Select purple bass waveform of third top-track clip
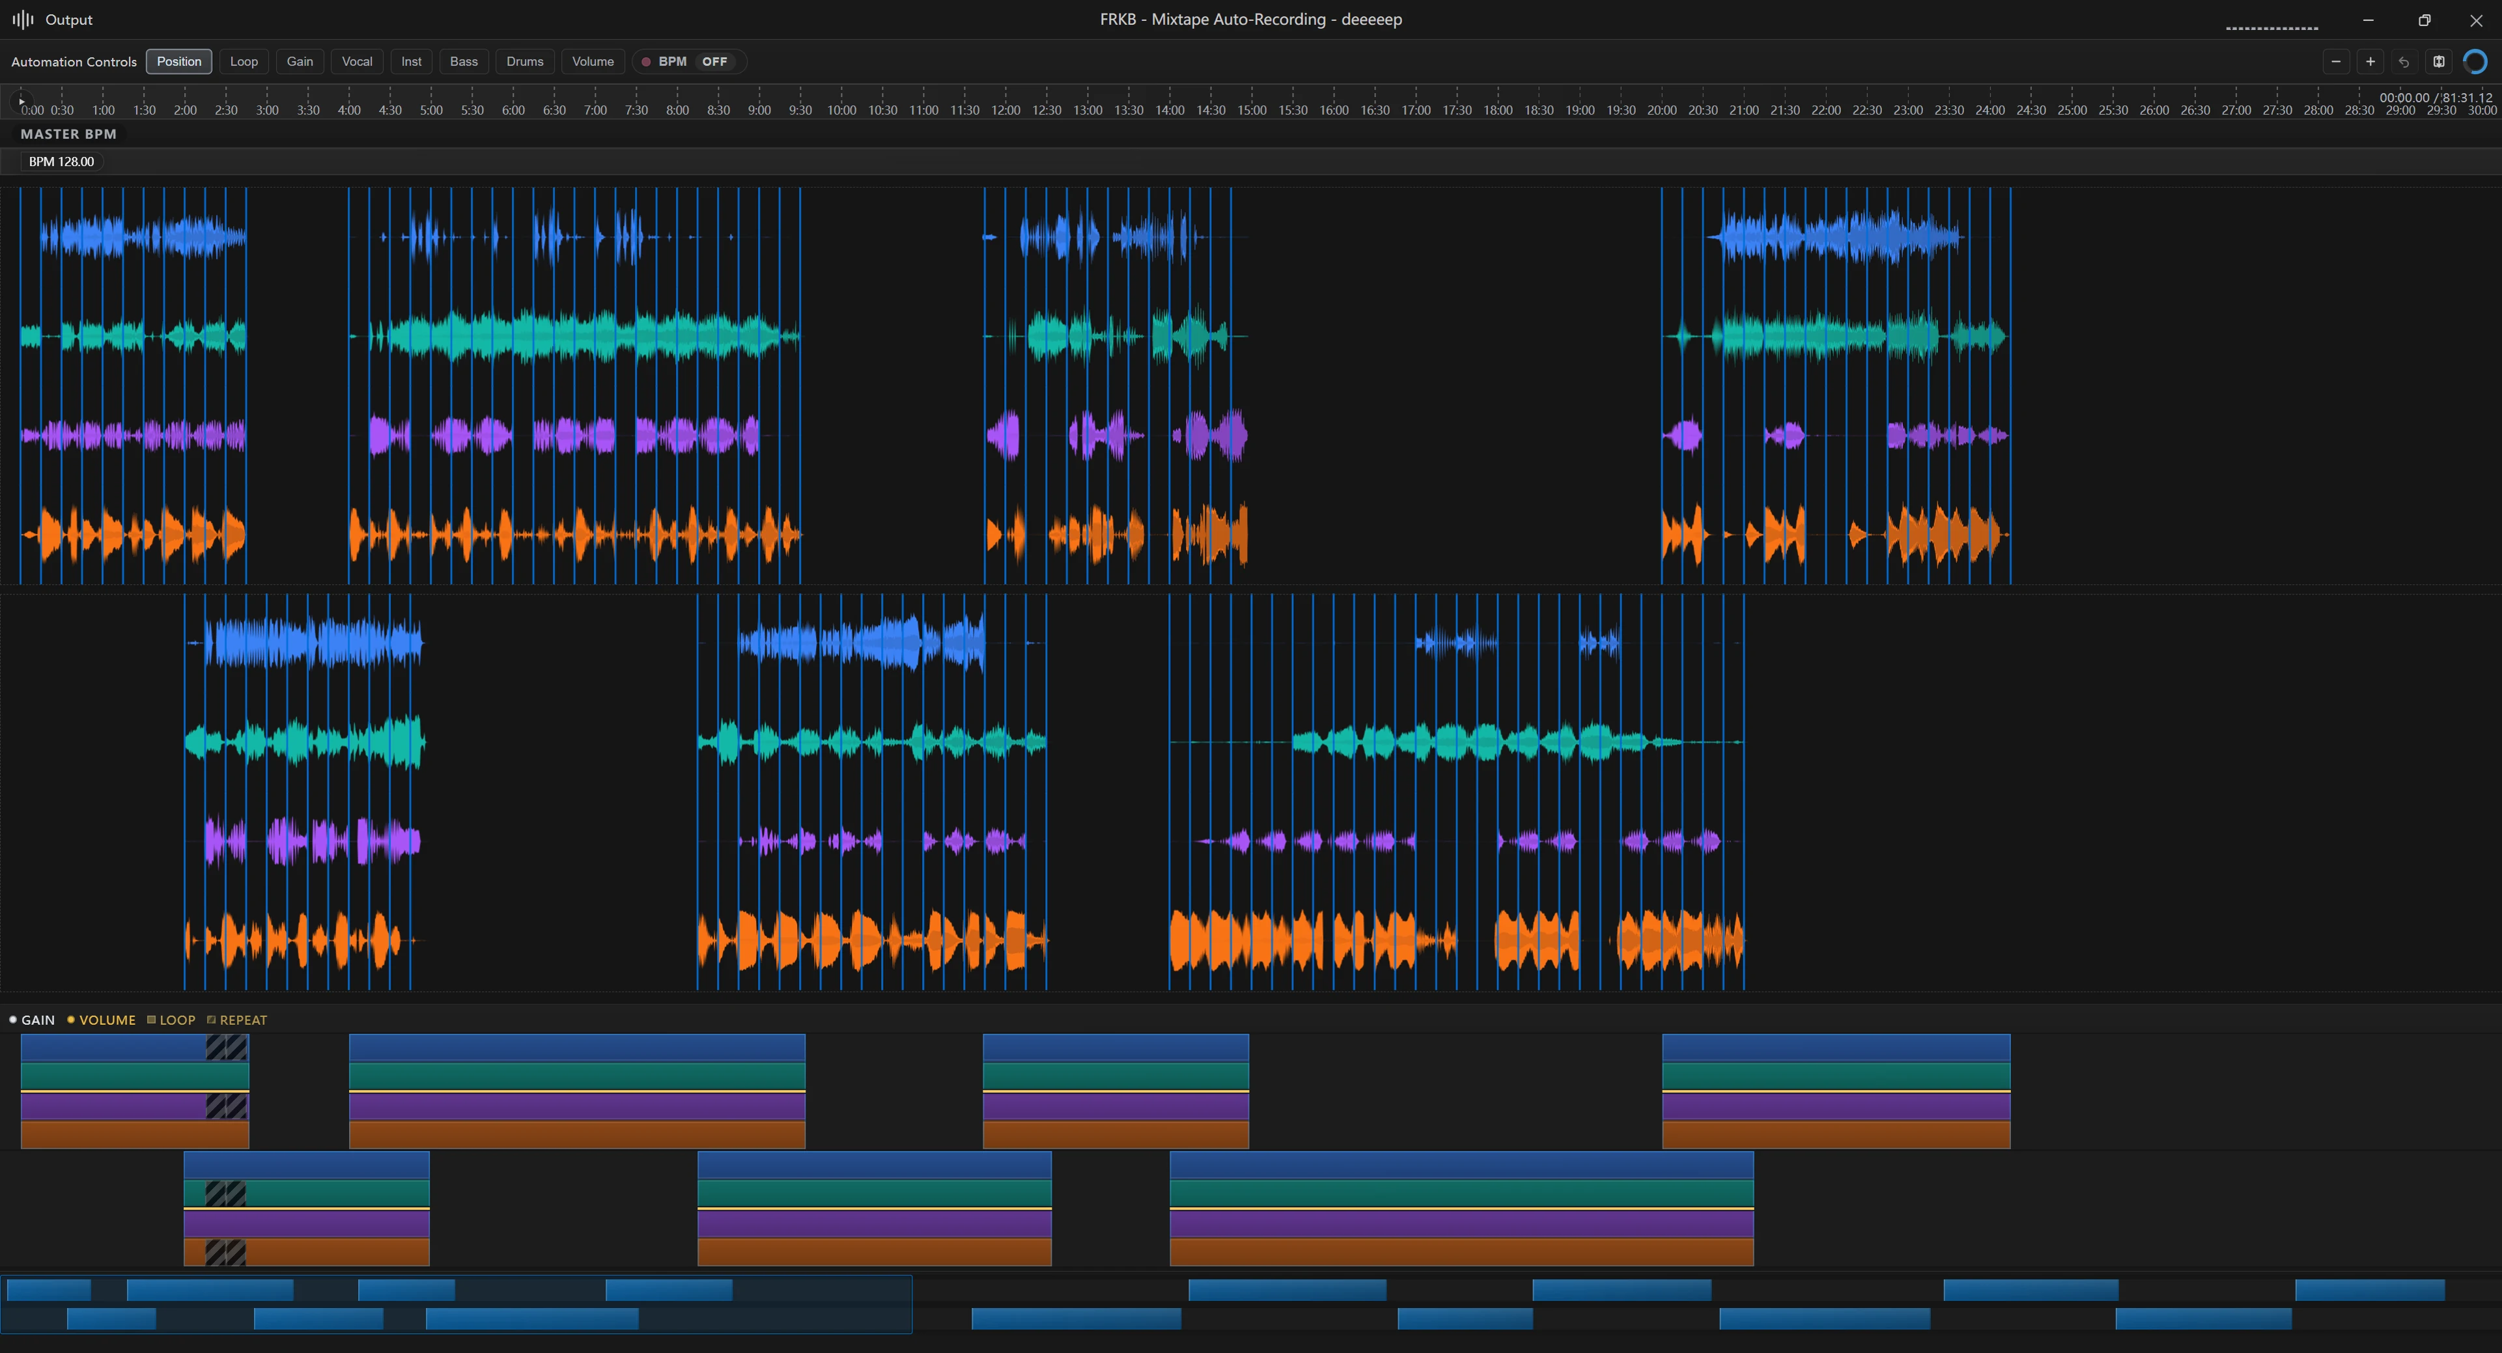This screenshot has width=2502, height=1353. pos(1117,435)
